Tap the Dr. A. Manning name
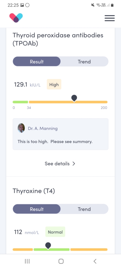This screenshot has height=269, width=121. 43,129
